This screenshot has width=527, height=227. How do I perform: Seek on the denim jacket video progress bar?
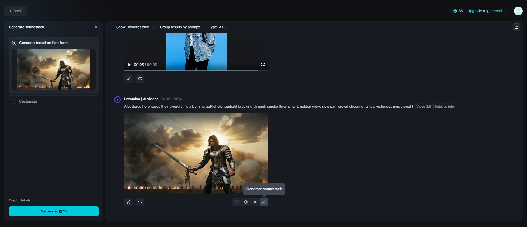(x=196, y=70)
